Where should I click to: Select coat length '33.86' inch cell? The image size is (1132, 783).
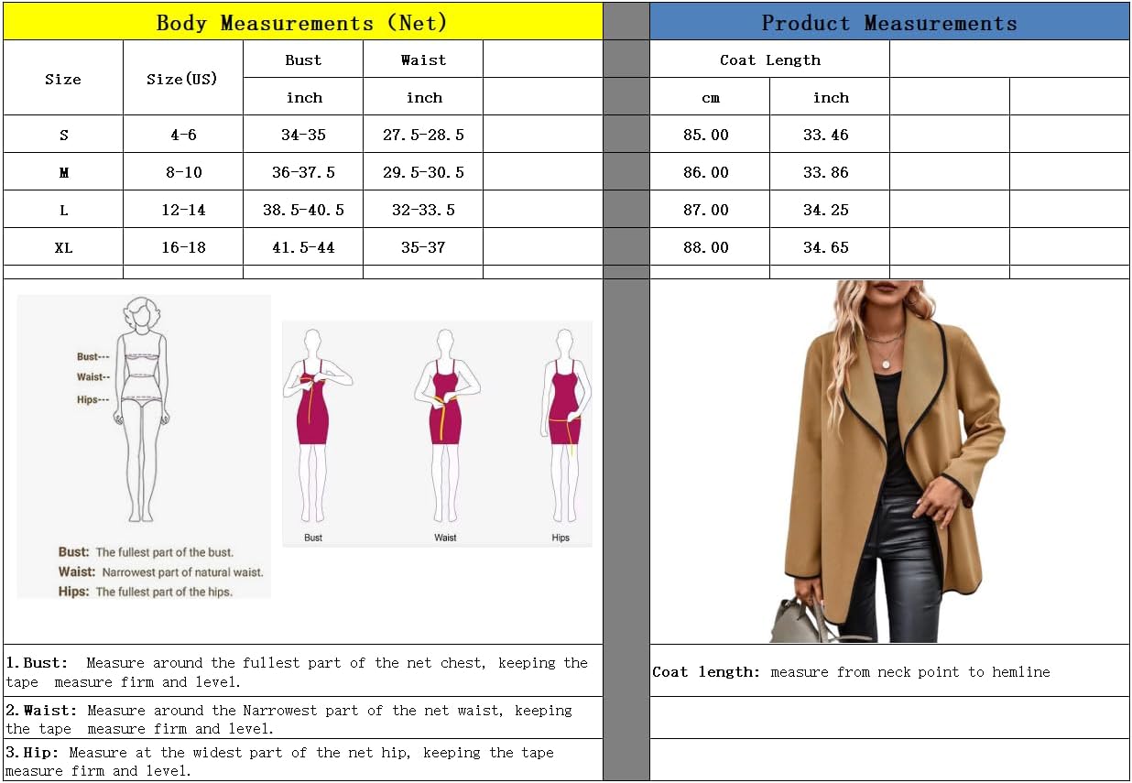830,172
